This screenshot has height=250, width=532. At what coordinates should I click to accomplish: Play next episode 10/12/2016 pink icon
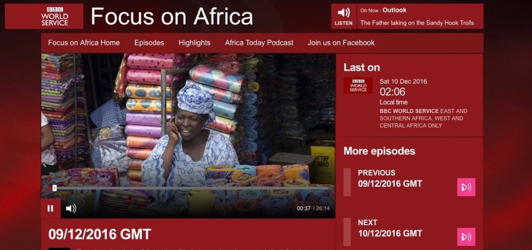pos(466,237)
